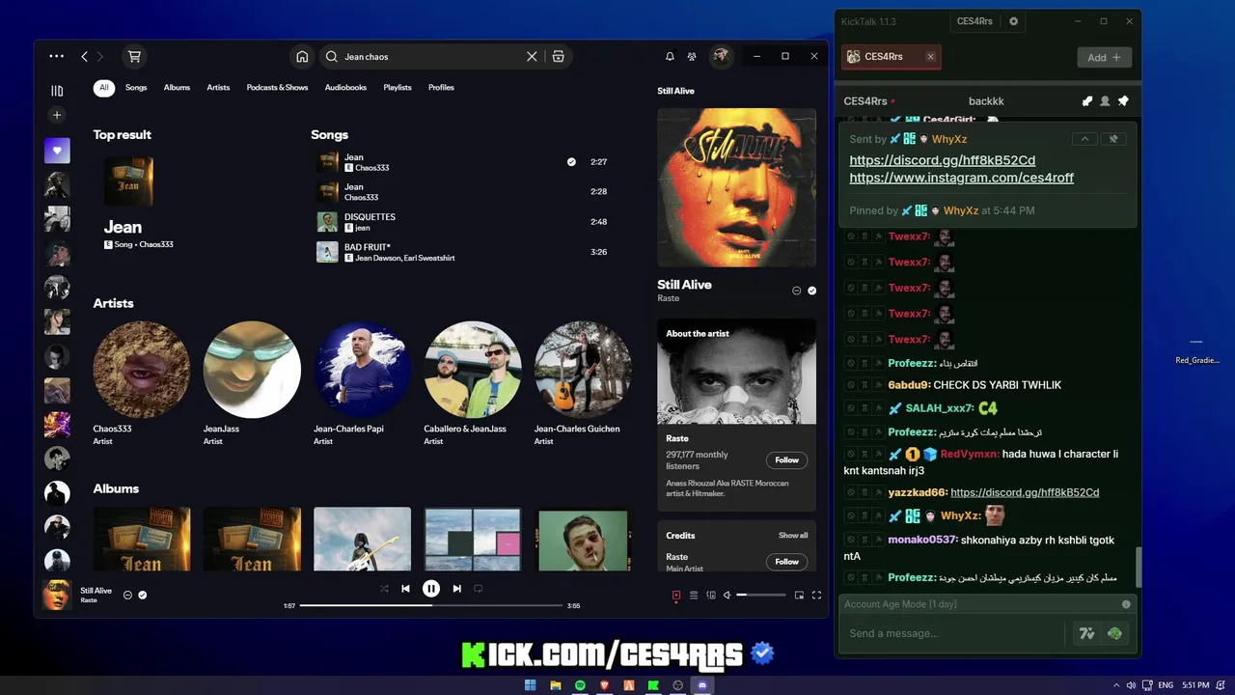Viewport: 1235px width, 695px height.
Task: Open Friend Activity icon in Spotify header
Action: [692, 57]
